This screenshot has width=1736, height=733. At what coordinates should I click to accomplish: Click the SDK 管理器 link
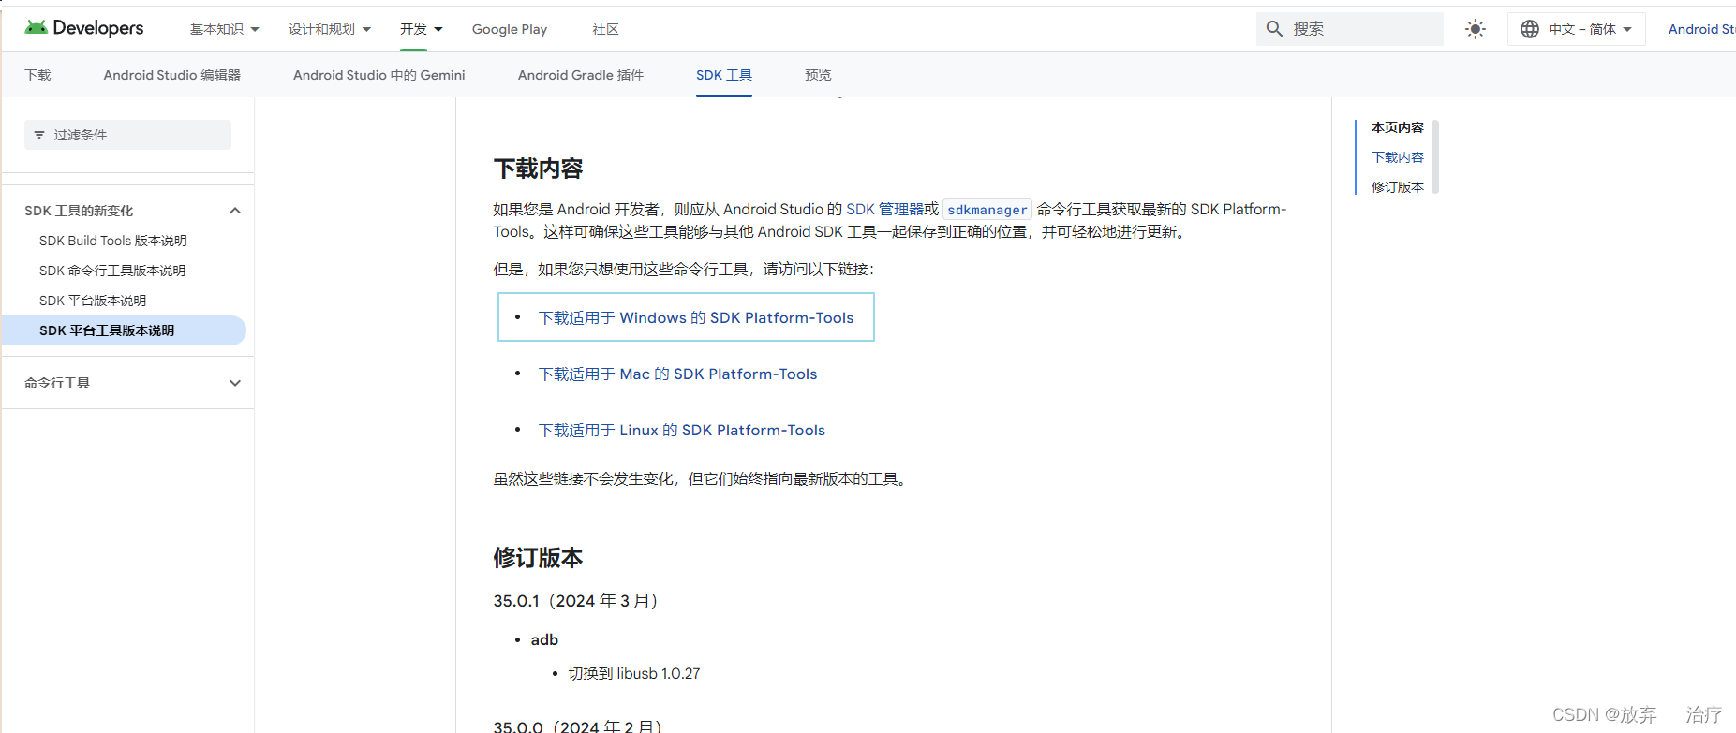884,209
